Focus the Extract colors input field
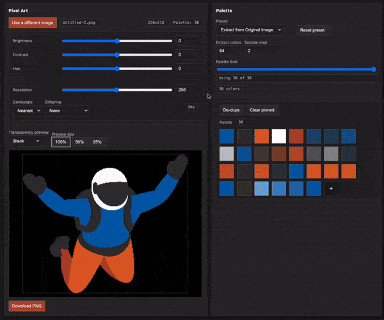The image size is (384, 320). pyautogui.click(x=229, y=50)
